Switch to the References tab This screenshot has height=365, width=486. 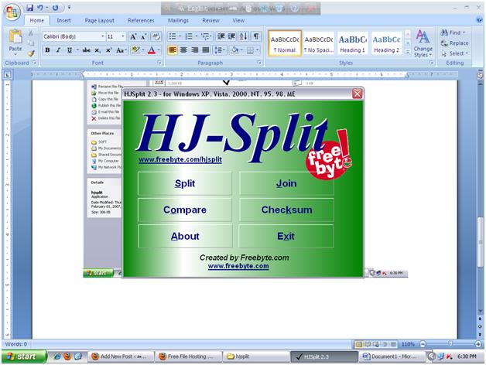(x=141, y=20)
